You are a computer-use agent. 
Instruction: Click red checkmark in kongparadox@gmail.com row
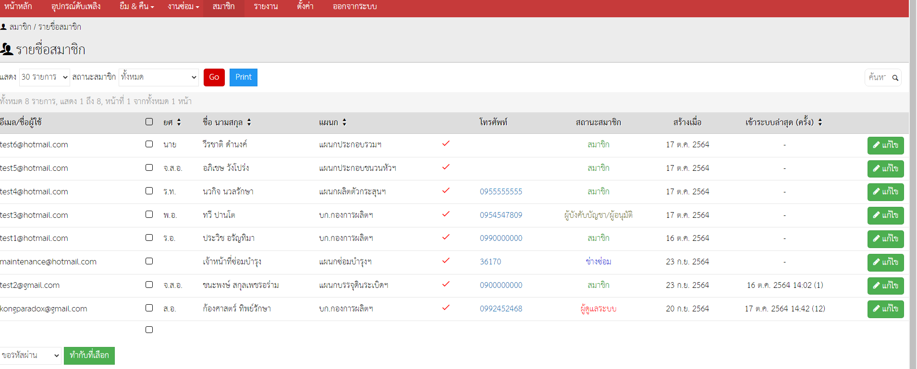pyautogui.click(x=446, y=308)
